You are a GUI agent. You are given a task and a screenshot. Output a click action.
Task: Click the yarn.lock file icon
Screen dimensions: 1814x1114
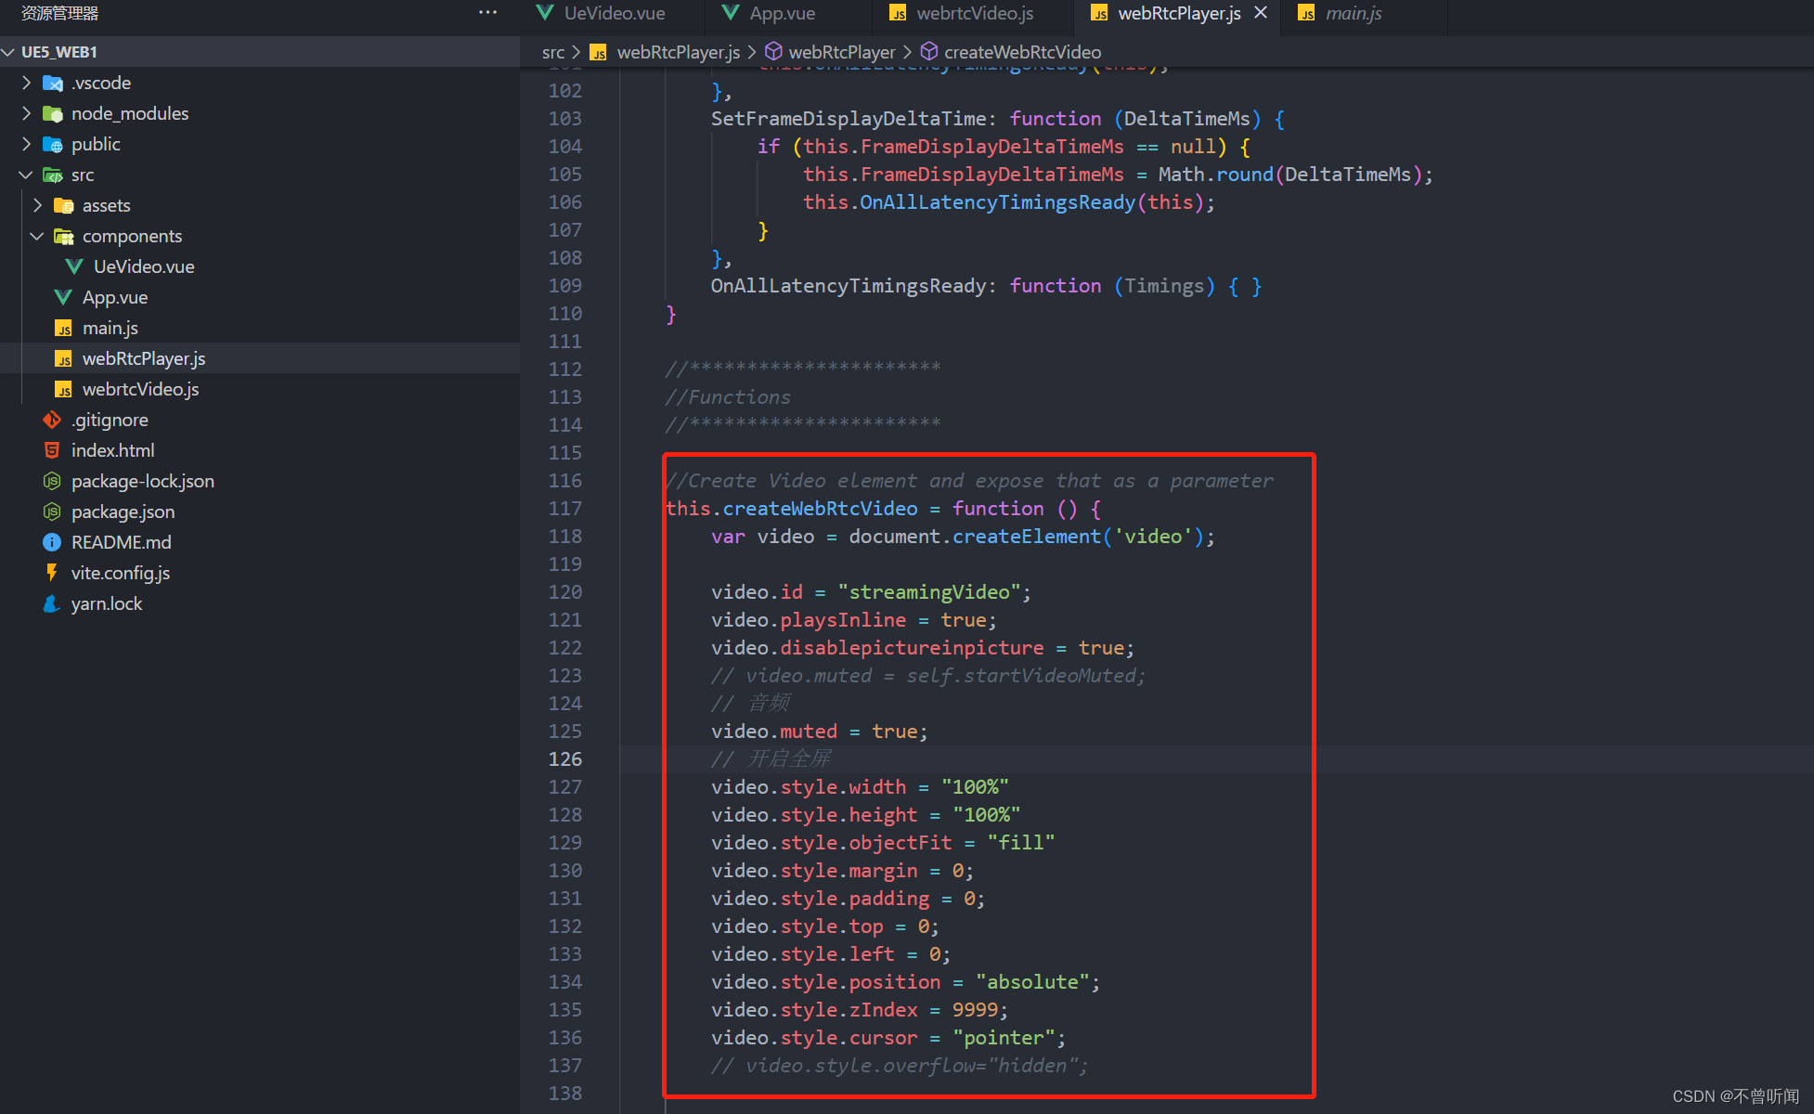coord(52,603)
